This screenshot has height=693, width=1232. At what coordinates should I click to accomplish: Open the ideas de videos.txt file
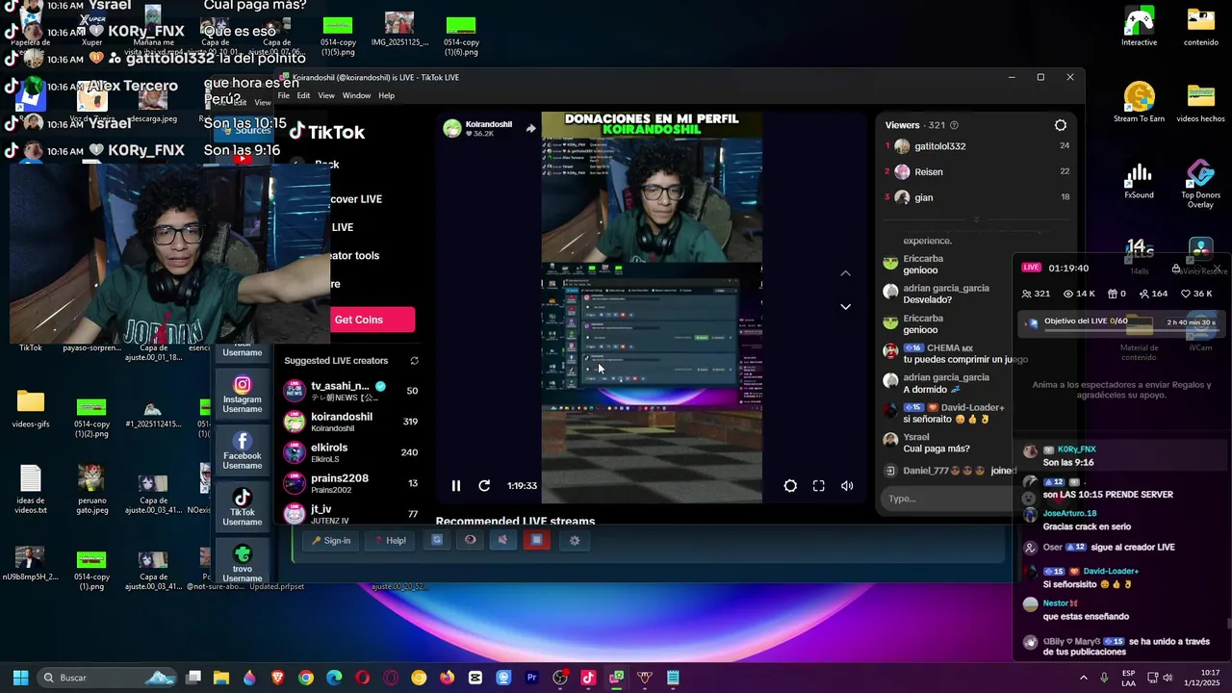pos(31,489)
